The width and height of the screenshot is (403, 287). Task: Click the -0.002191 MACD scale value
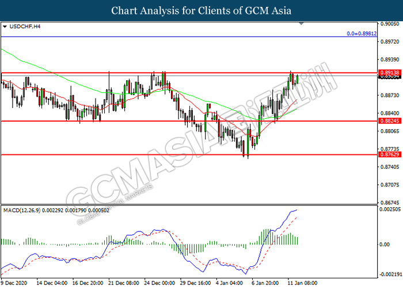coord(390,274)
